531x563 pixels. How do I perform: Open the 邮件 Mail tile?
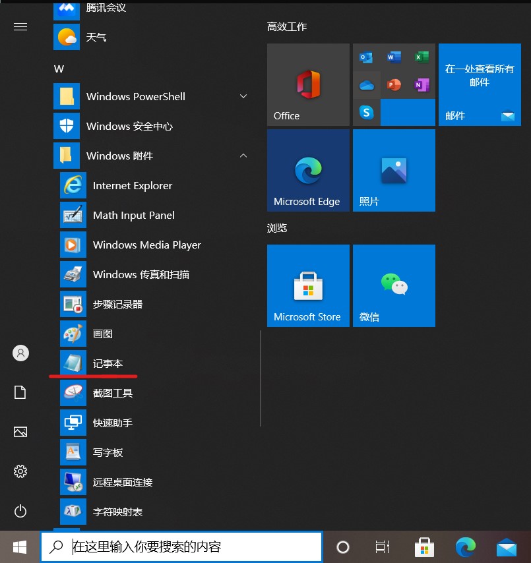[x=480, y=85]
